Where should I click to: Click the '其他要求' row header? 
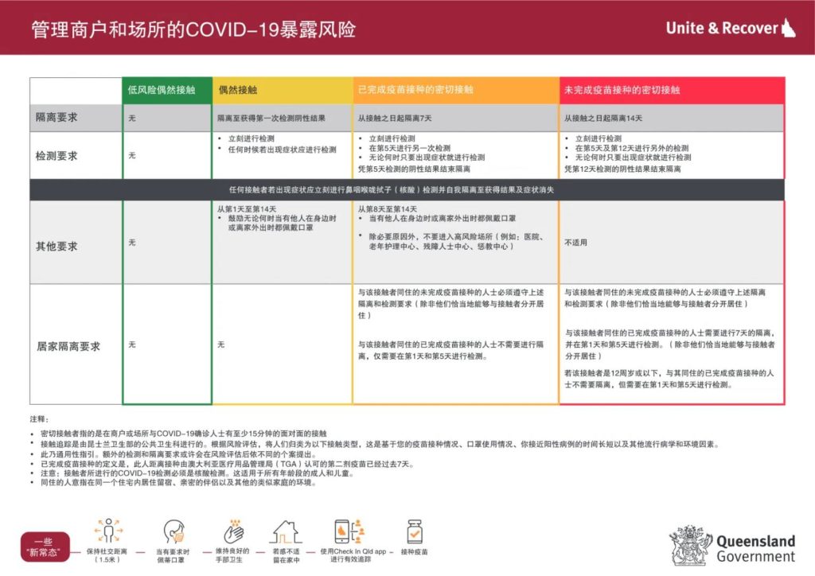coord(76,242)
